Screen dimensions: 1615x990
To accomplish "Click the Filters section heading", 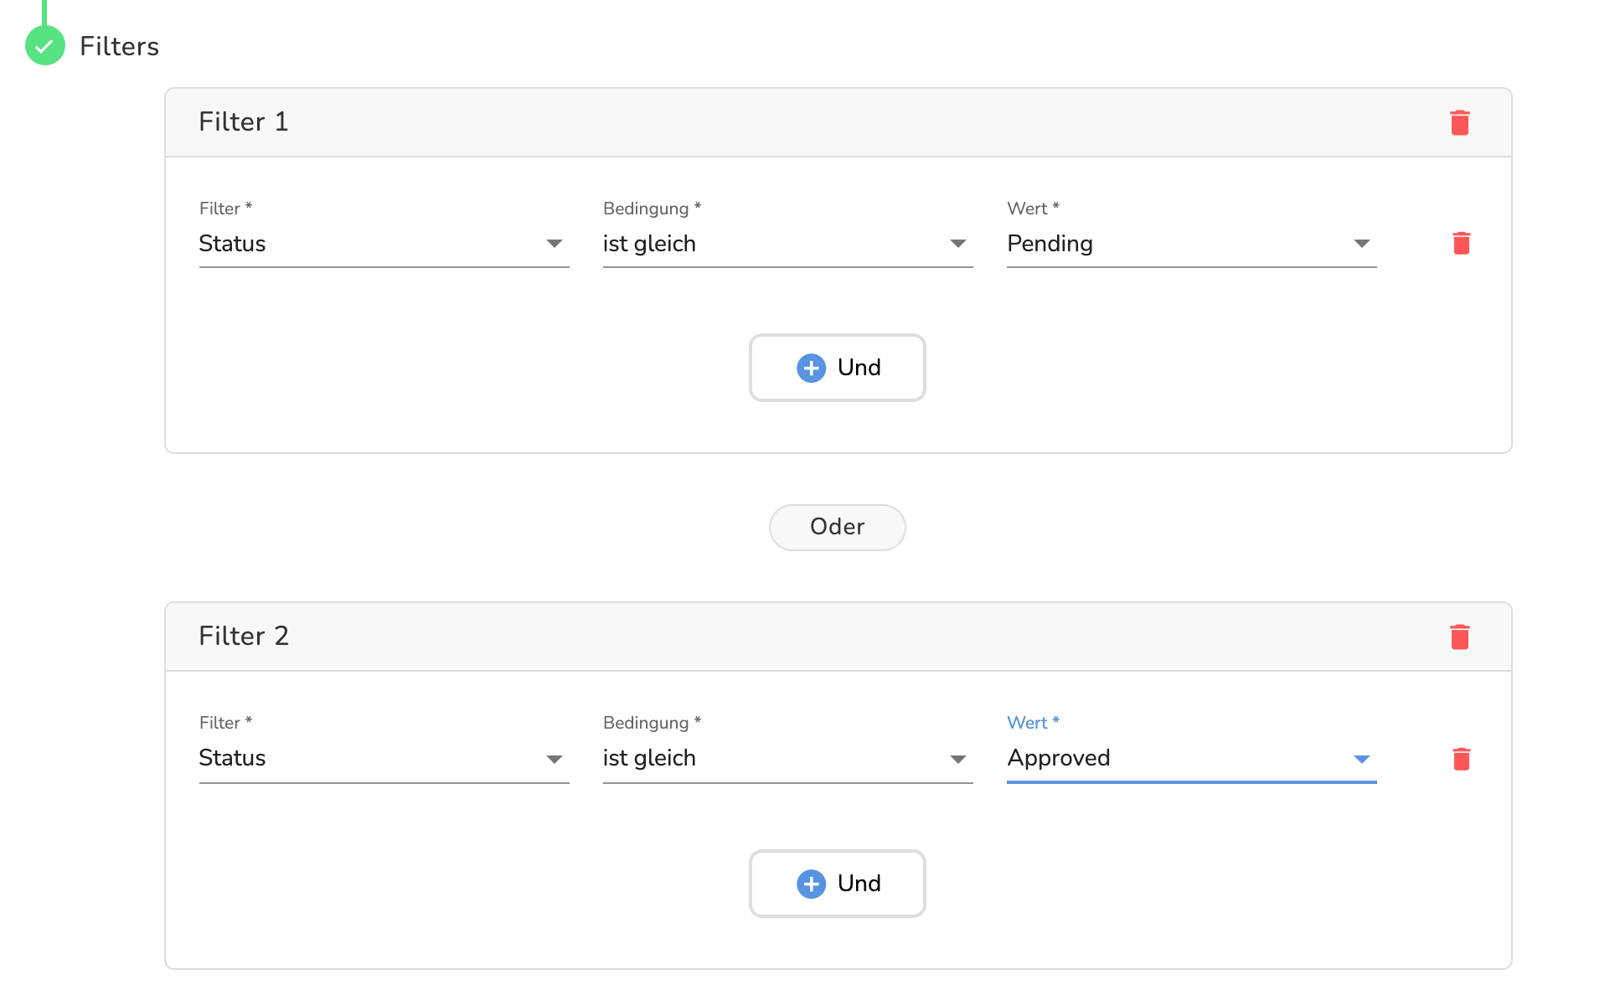I will [x=119, y=46].
